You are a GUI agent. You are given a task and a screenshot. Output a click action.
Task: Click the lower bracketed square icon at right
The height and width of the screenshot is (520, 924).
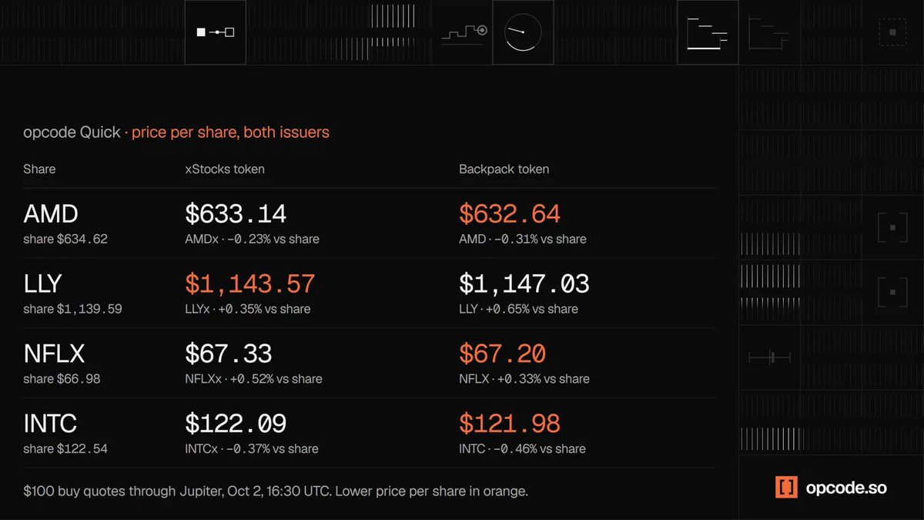click(x=892, y=292)
